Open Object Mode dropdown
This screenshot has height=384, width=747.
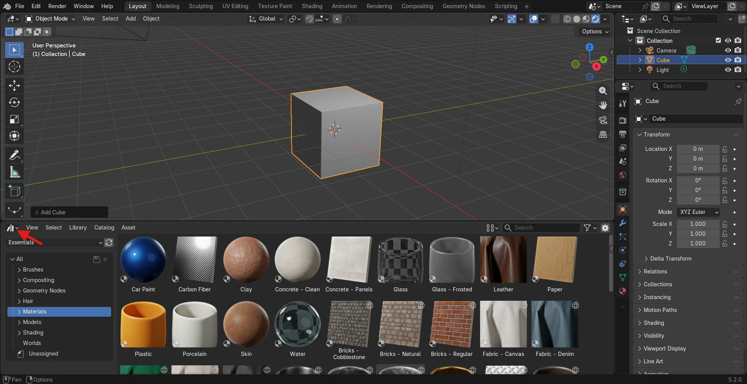pyautogui.click(x=50, y=19)
